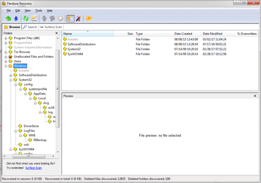
Task: Close the Preview panel
Action: [x=255, y=96]
